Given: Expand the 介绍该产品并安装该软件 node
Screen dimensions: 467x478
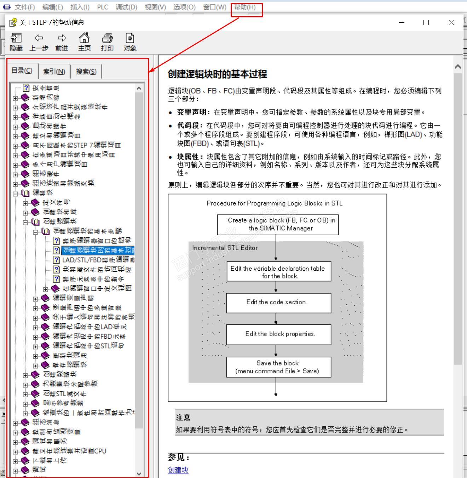Looking at the screenshot, I should pos(15,107).
